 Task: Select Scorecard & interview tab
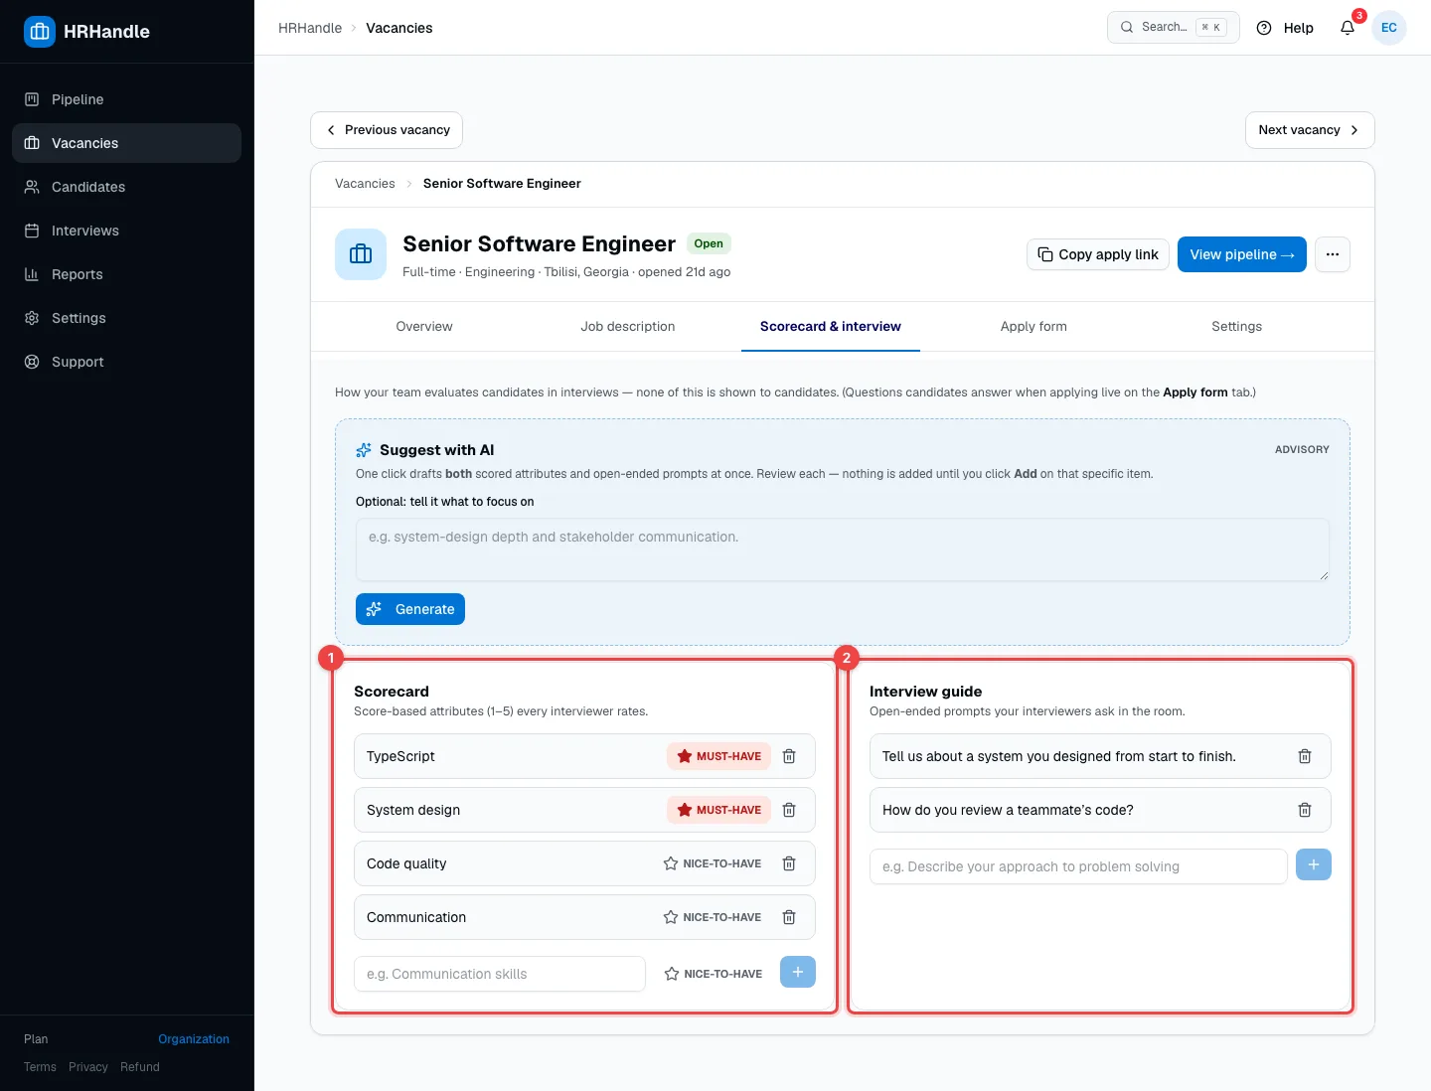831,326
